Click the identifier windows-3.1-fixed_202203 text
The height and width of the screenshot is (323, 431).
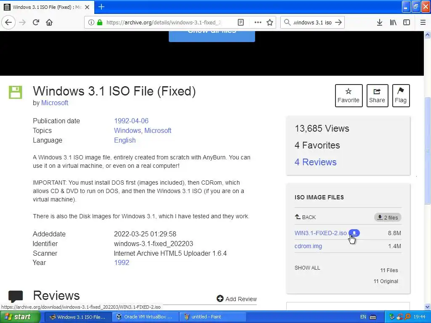click(153, 244)
